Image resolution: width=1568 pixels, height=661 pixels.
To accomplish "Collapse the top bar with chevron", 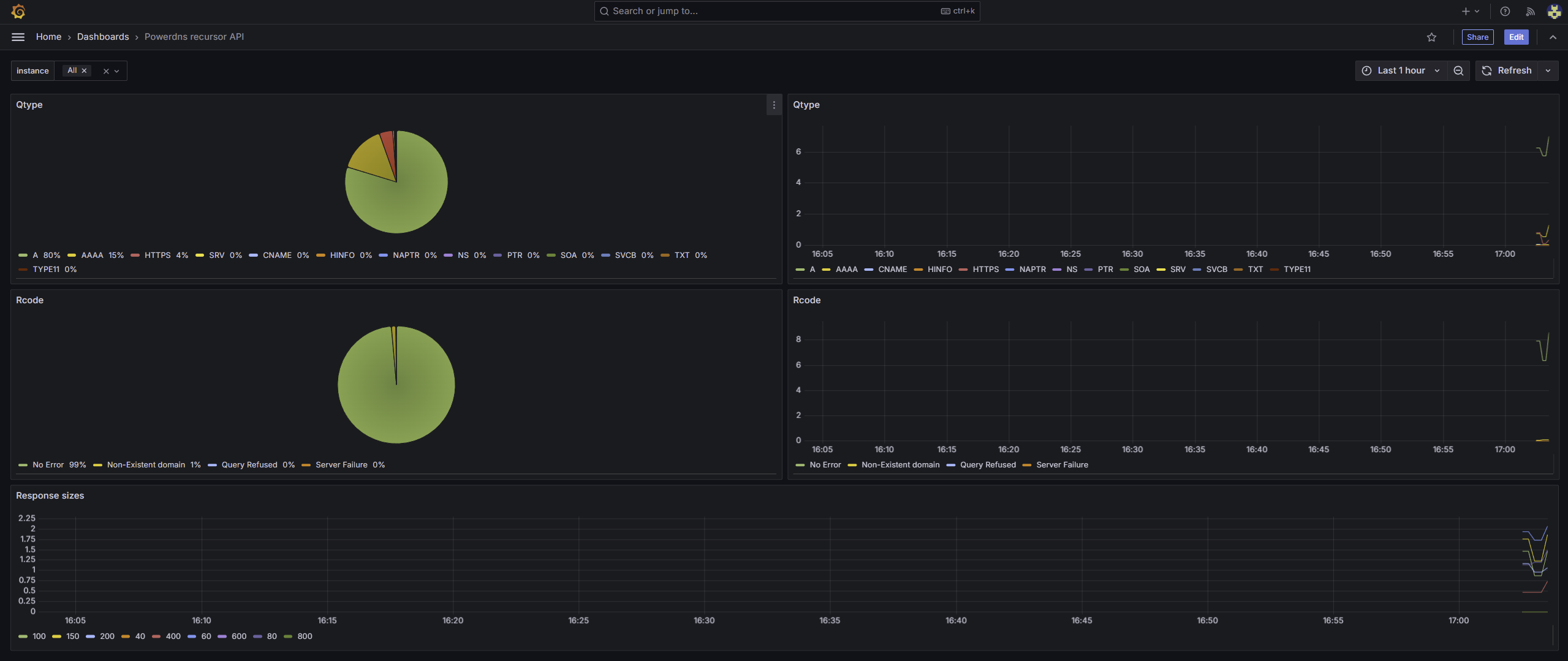I will pyautogui.click(x=1553, y=37).
